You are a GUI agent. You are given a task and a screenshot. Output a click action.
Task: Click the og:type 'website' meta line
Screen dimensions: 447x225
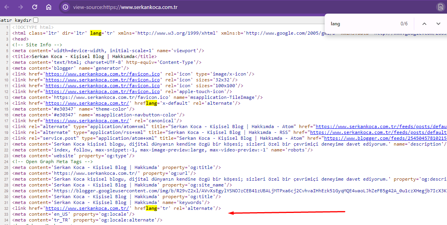(73, 156)
